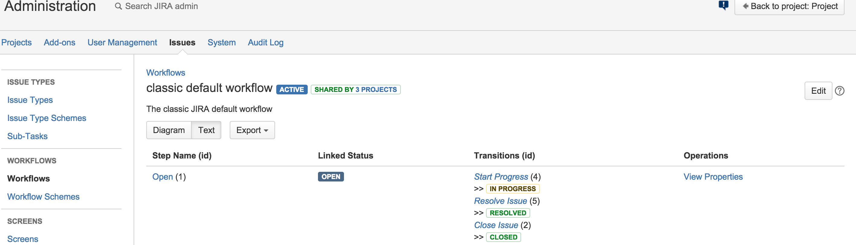Screen dimensions: 856x245
Task: Open the Start Progress transition
Action: (x=501, y=177)
